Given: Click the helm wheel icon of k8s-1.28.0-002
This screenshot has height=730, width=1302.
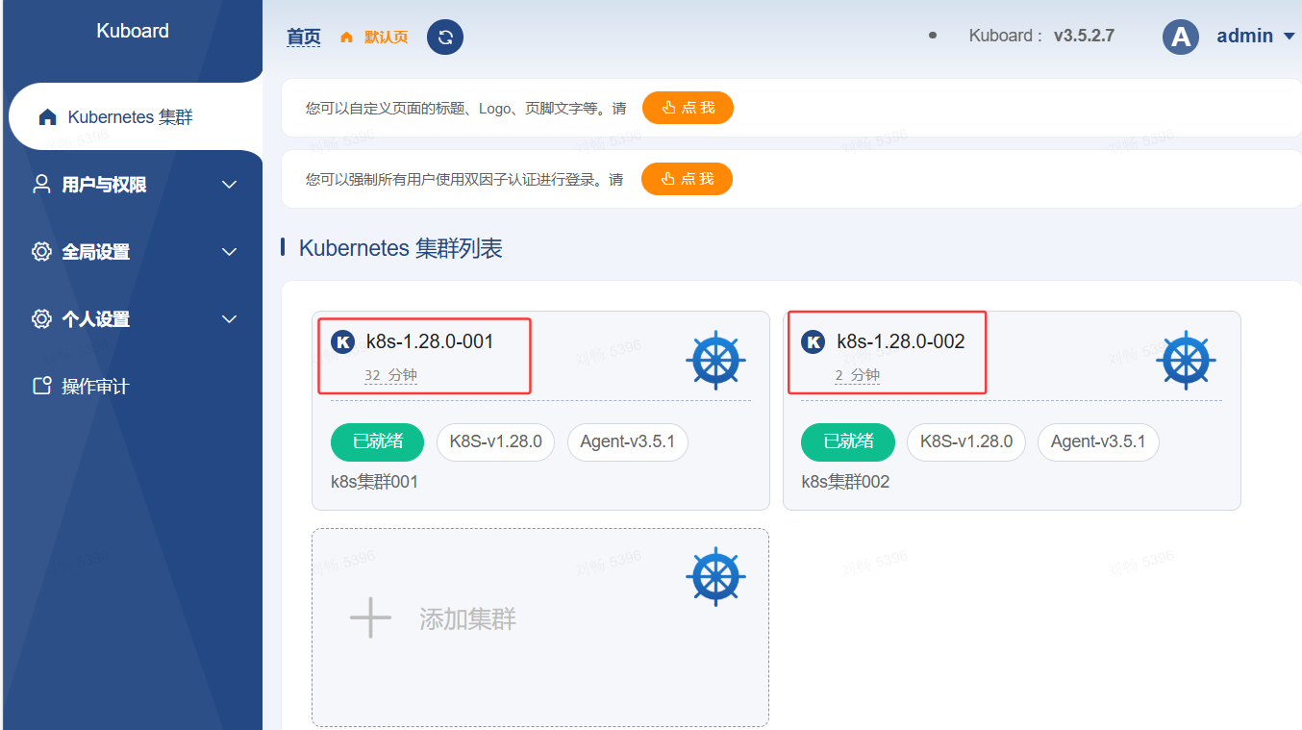Looking at the screenshot, I should pyautogui.click(x=1187, y=360).
